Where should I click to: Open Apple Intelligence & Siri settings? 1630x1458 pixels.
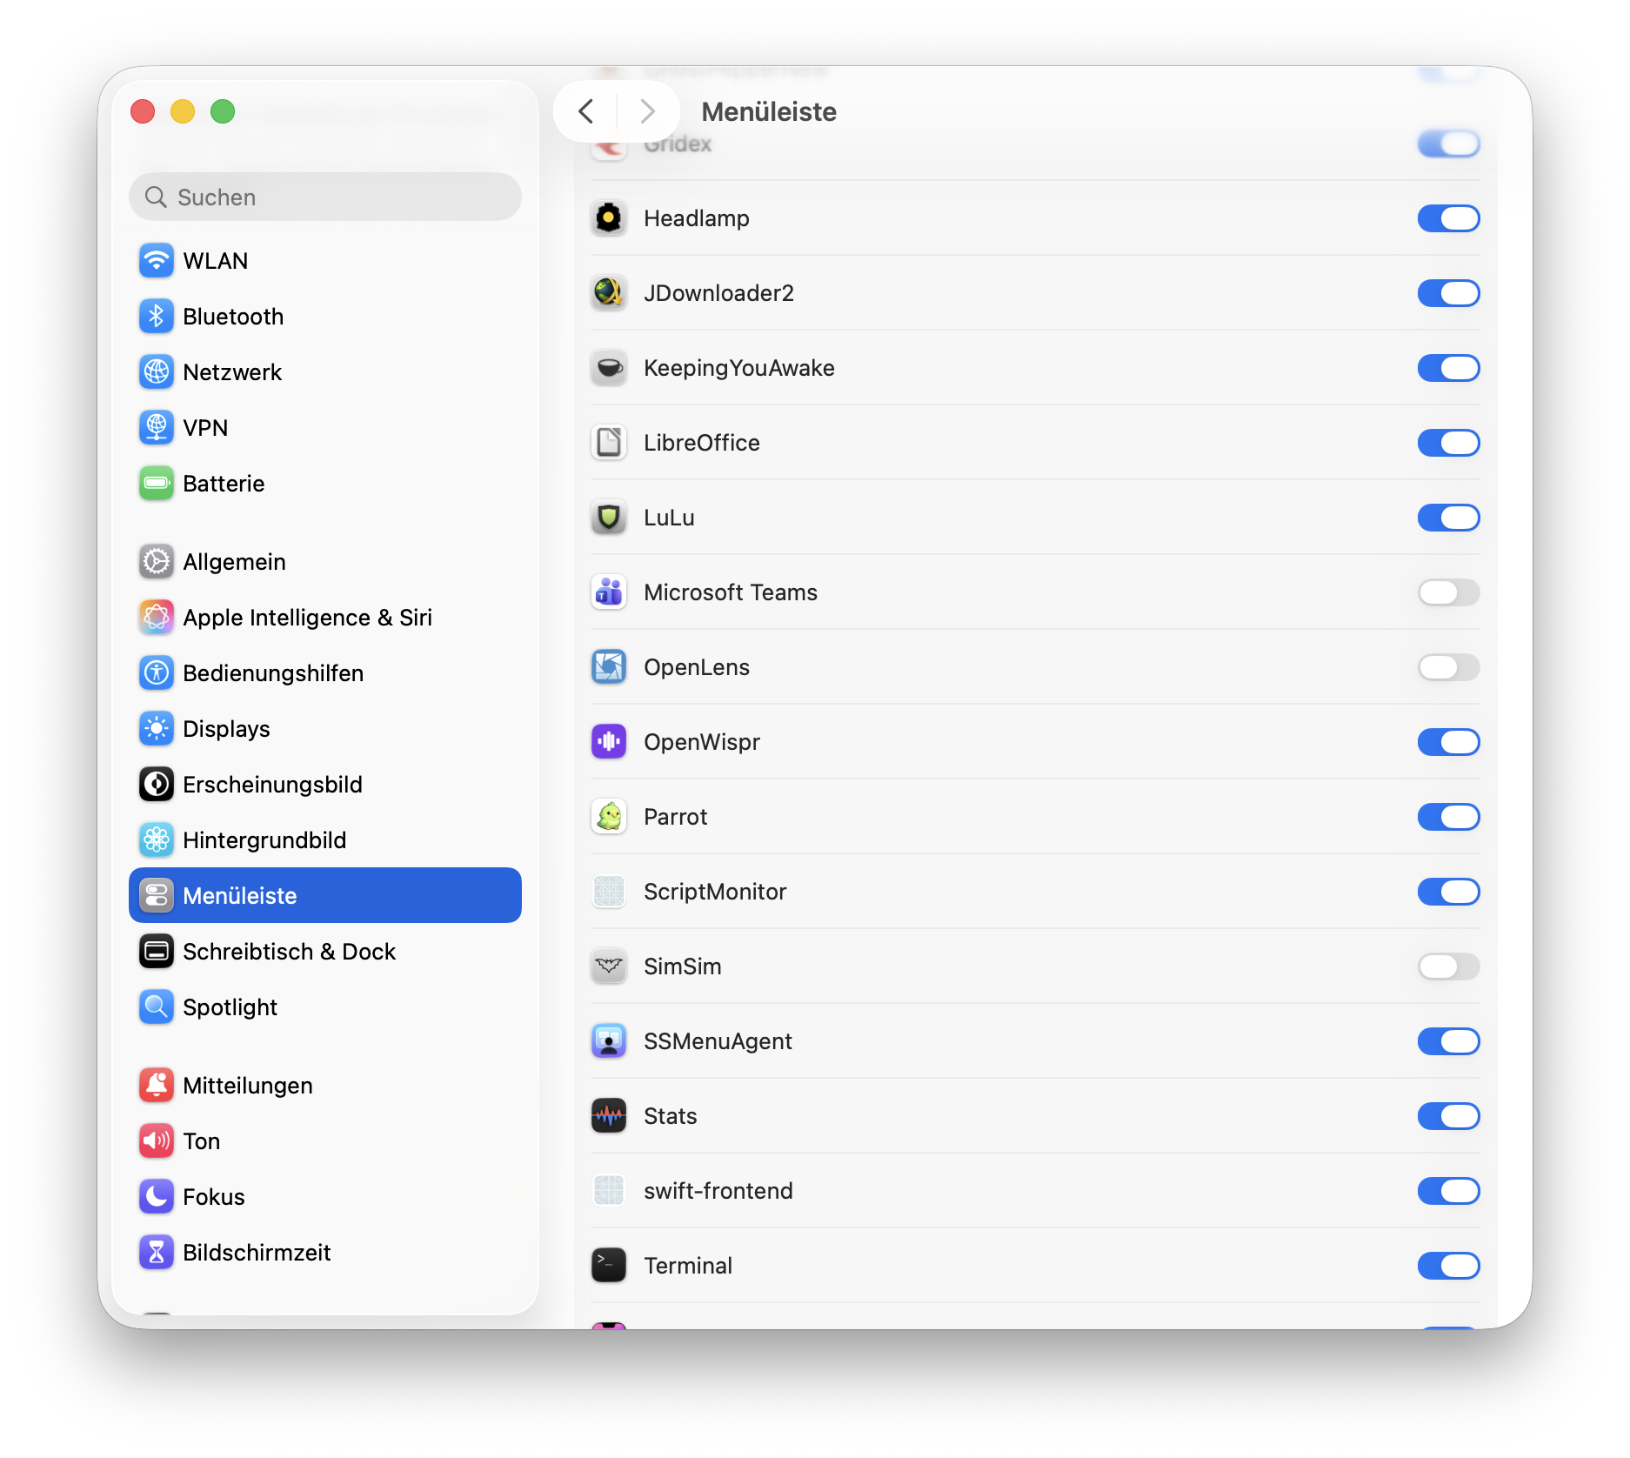pos(325,618)
